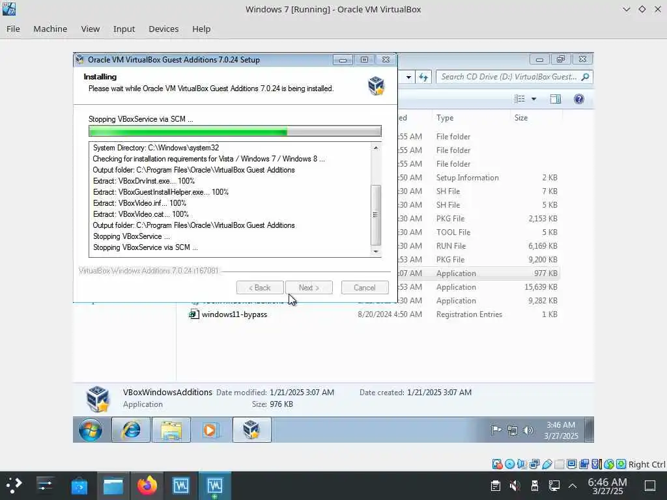Open the VirtualBox Help menu
Viewport: 667px width, 500px height.
click(201, 29)
